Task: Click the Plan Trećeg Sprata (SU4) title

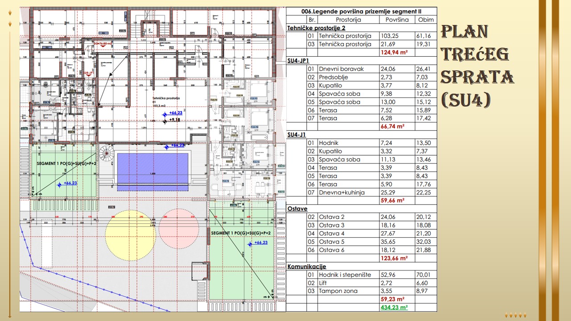Action: tap(476, 66)
